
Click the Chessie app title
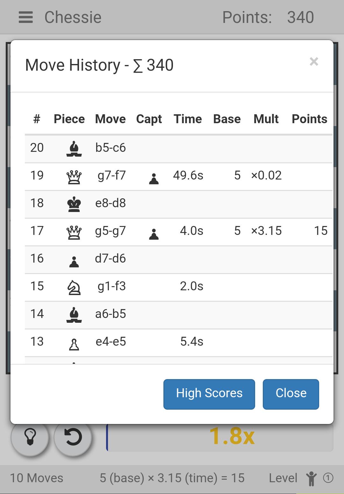pyautogui.click(x=73, y=17)
